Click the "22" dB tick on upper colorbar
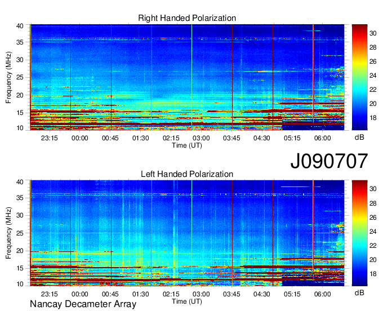The image size is (383, 311). point(373,90)
